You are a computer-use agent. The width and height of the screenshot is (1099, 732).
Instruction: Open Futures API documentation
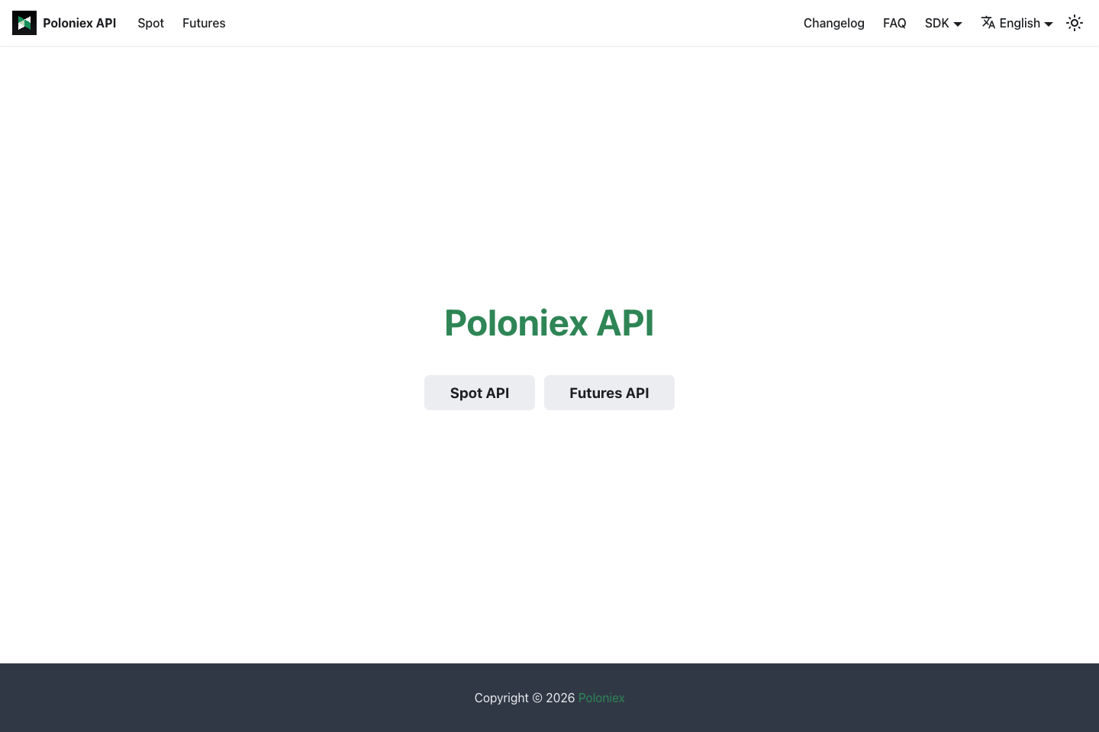(x=609, y=393)
